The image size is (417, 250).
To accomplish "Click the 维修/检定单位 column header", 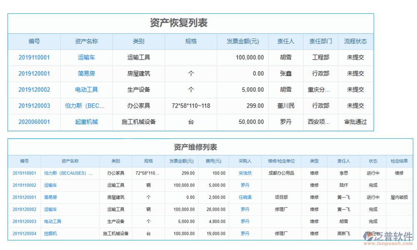I will 281,161.
